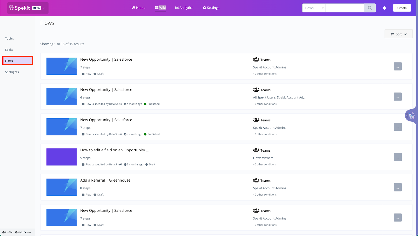Viewport: 418px width, 236px height.
Task: Go to Home in the top navigation
Action: (x=138, y=8)
